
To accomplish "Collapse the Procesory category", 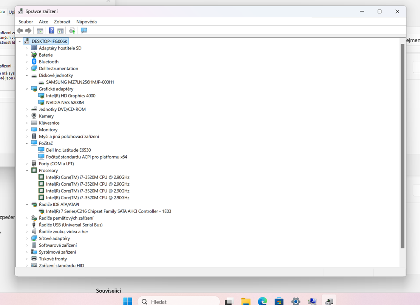I will pyautogui.click(x=26, y=170).
